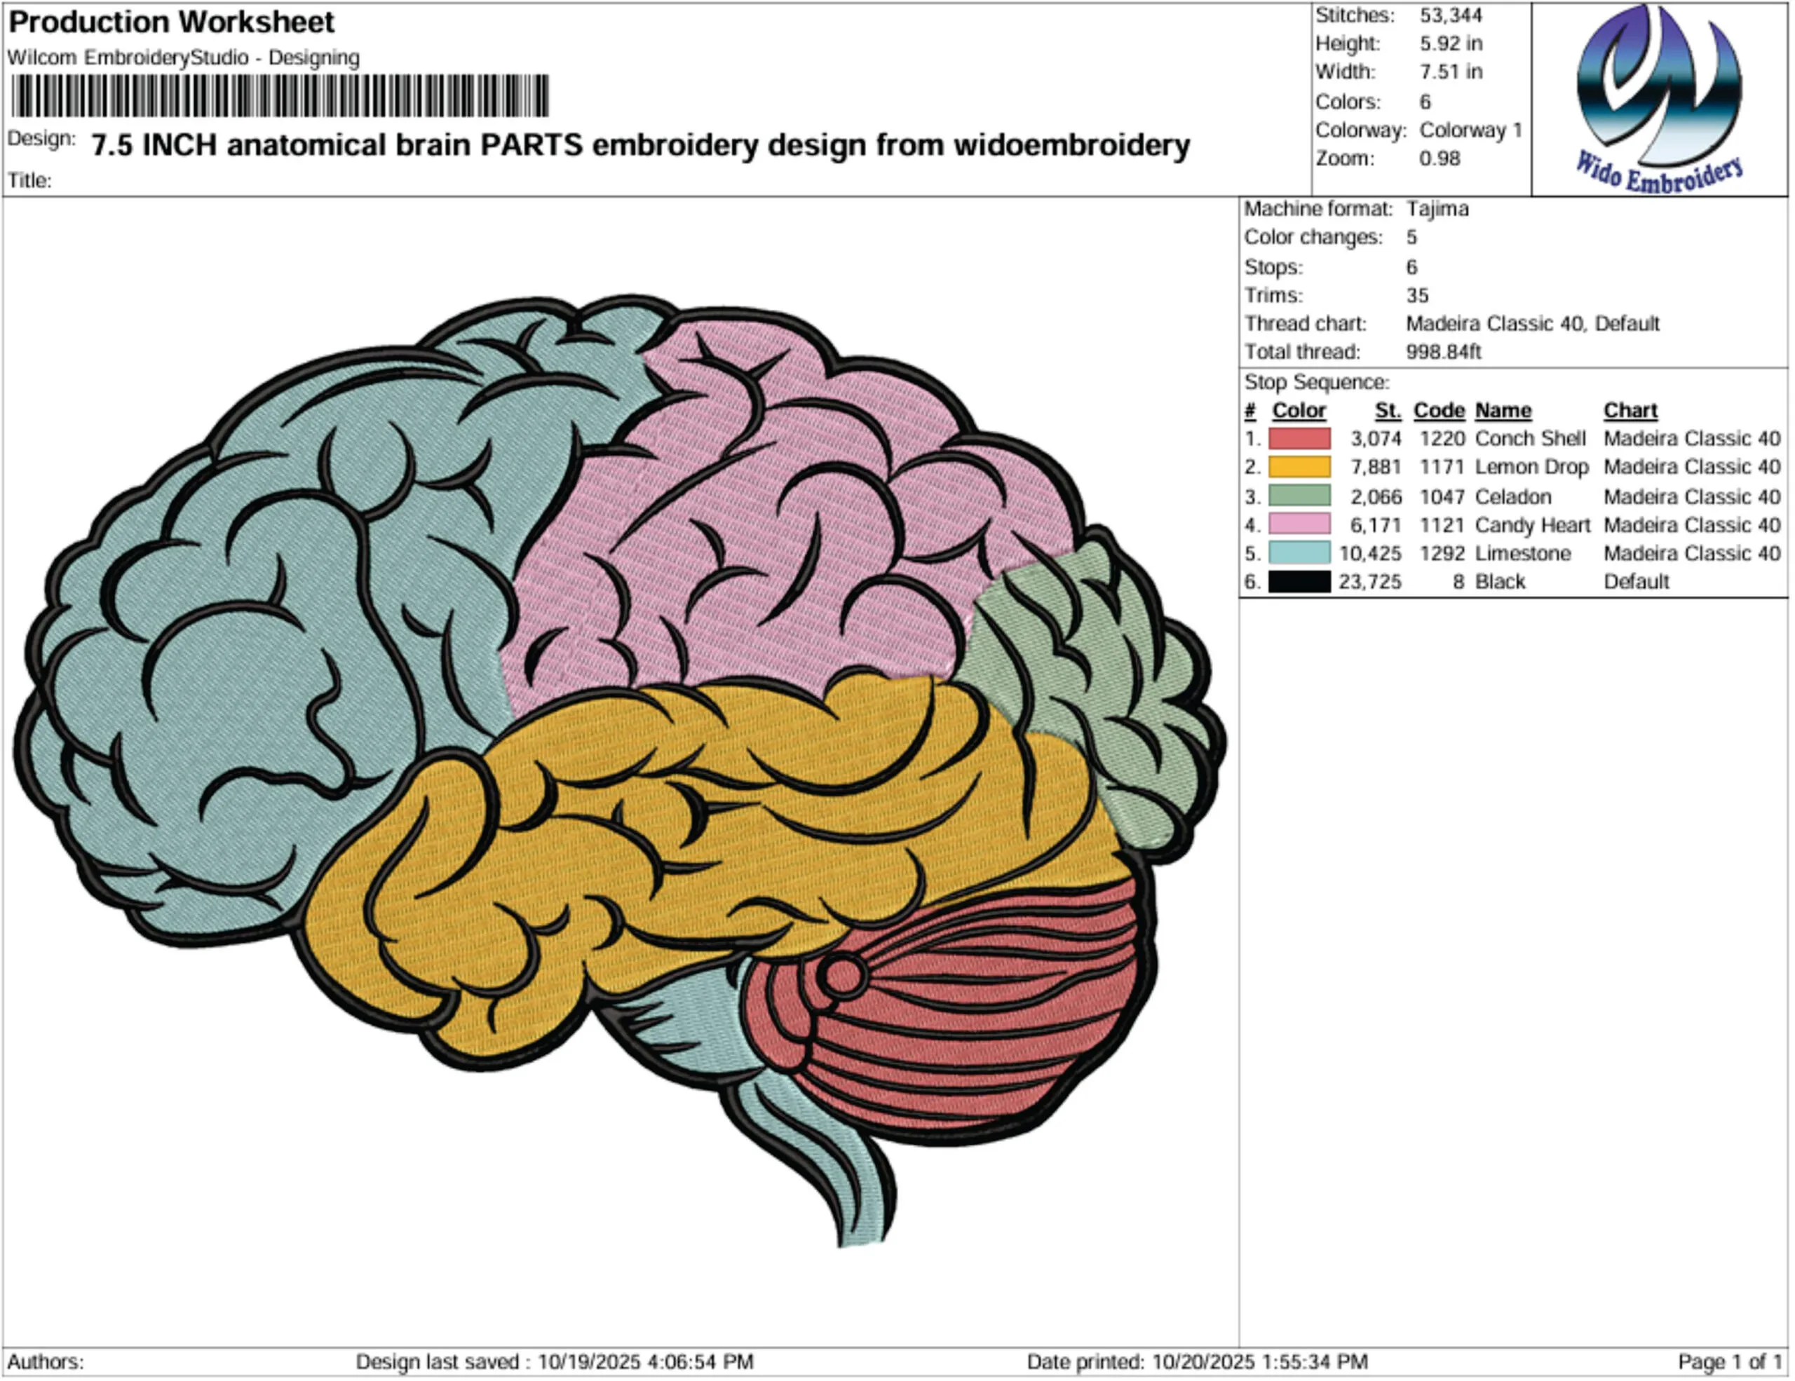Click the stitches value '53,344'
Viewport: 1795px width, 1381px height.
1451,15
